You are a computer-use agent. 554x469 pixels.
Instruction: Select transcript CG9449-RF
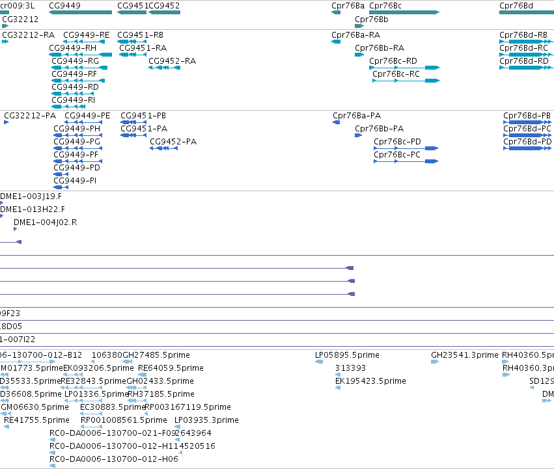pyautogui.click(x=74, y=74)
